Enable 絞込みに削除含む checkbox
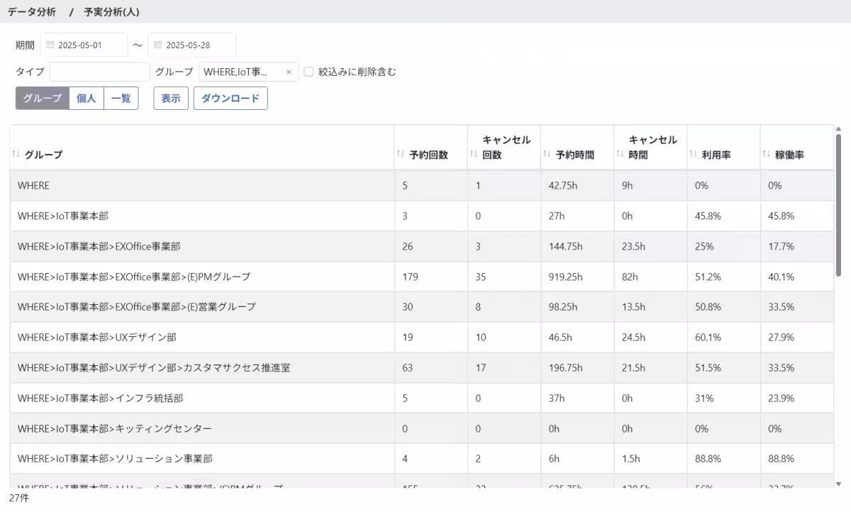851x512 pixels. point(308,72)
